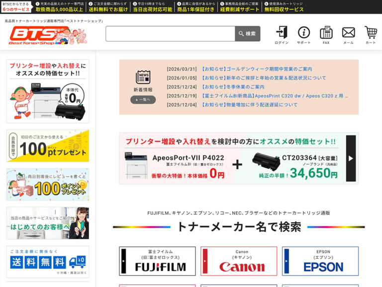Open the shopping cart (カート) icon
This screenshot has width=382, height=287.
(x=371, y=35)
